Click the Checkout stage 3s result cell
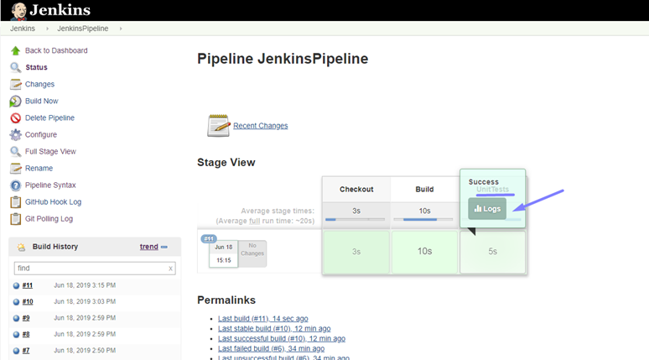649x360 pixels. click(x=356, y=252)
